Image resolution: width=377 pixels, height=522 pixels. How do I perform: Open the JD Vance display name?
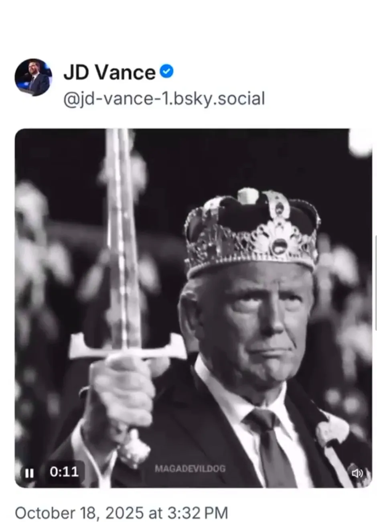coord(109,73)
